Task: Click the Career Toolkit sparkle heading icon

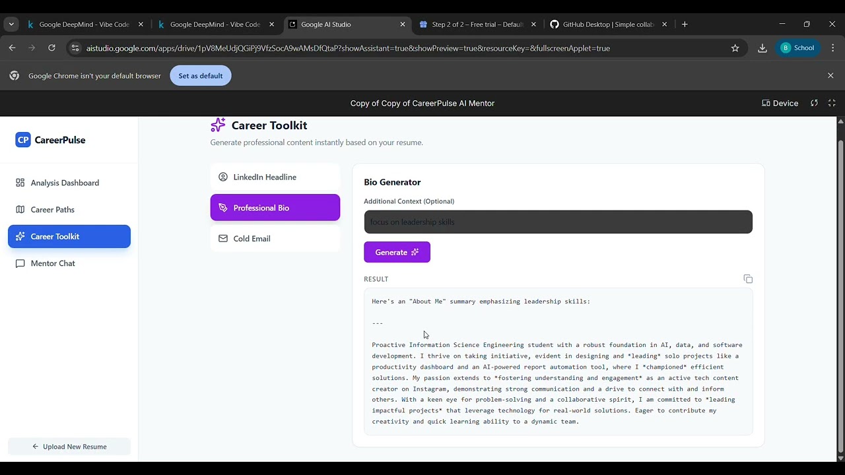Action: [x=218, y=125]
